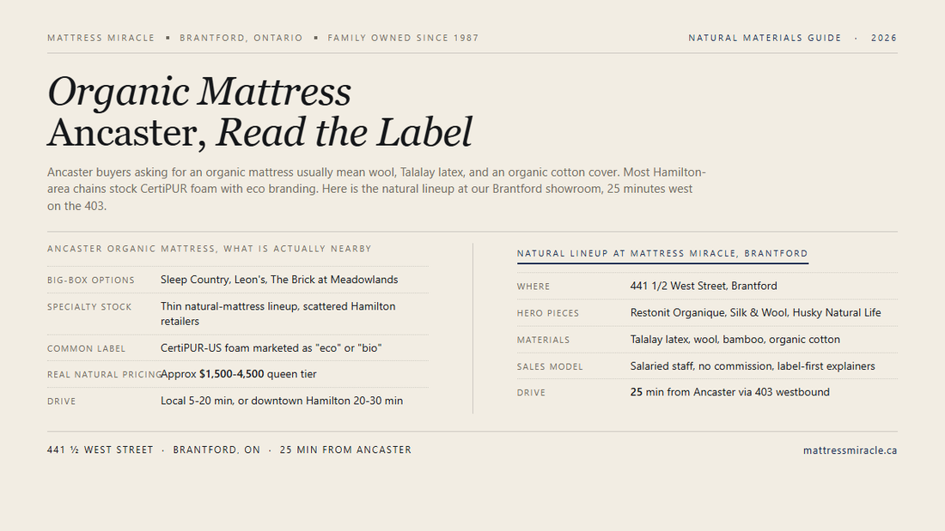The image size is (945, 531).
Task: Click '25 min from Ancaster via 403 westbound'
Action: pos(730,392)
